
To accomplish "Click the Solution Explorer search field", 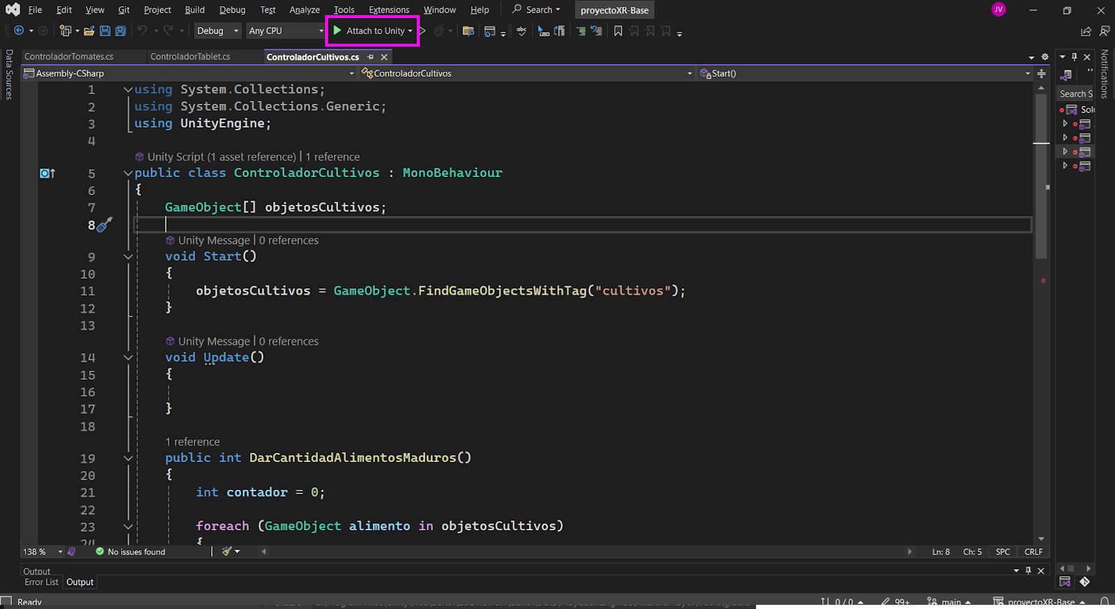I will tap(1075, 93).
